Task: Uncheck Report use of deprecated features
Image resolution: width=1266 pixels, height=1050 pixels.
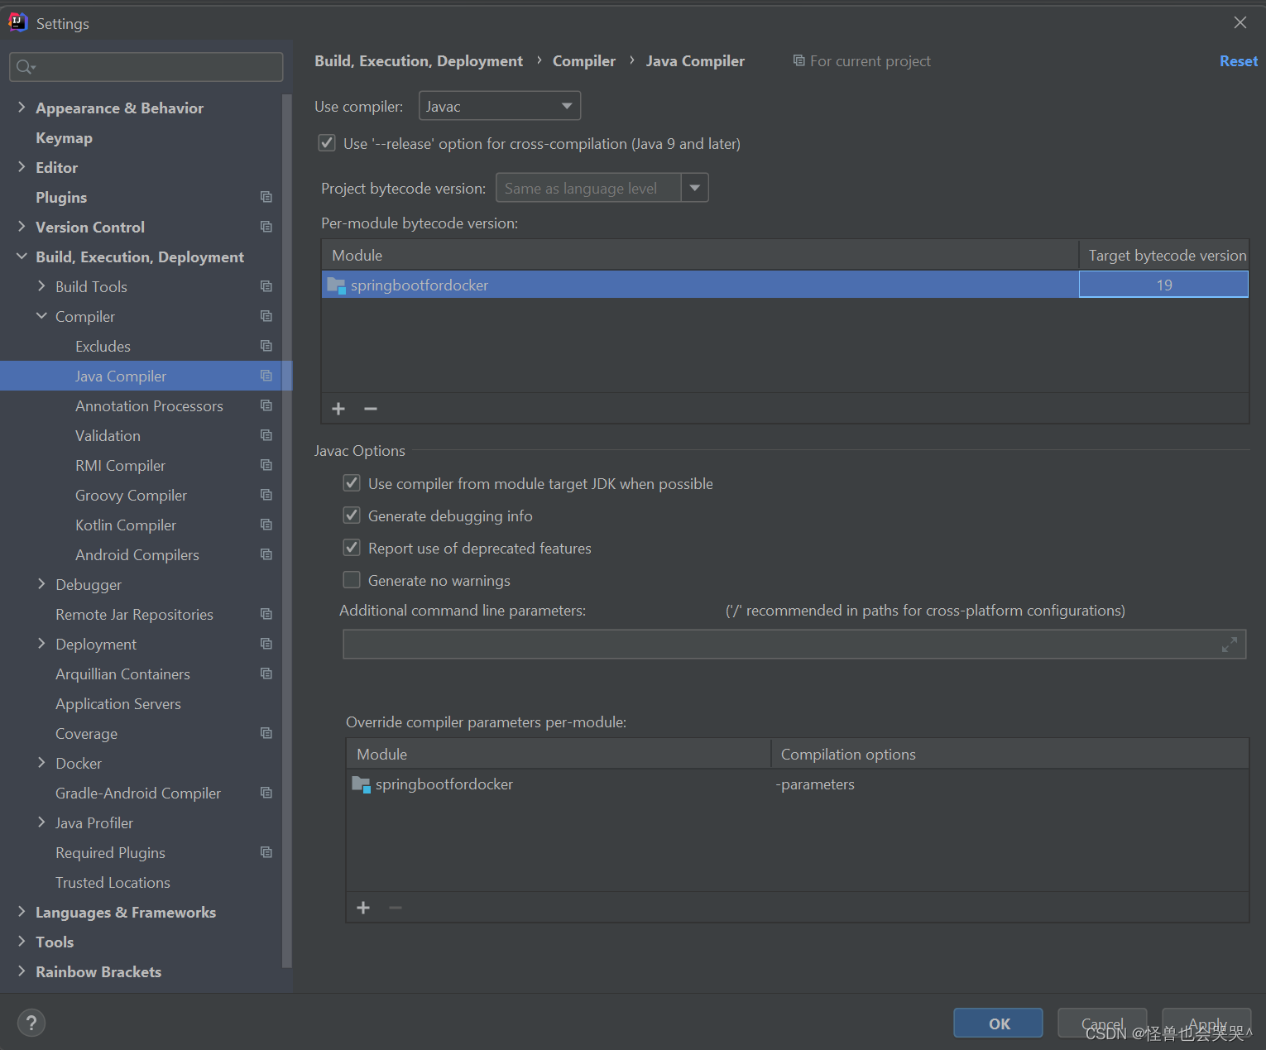Action: click(352, 548)
